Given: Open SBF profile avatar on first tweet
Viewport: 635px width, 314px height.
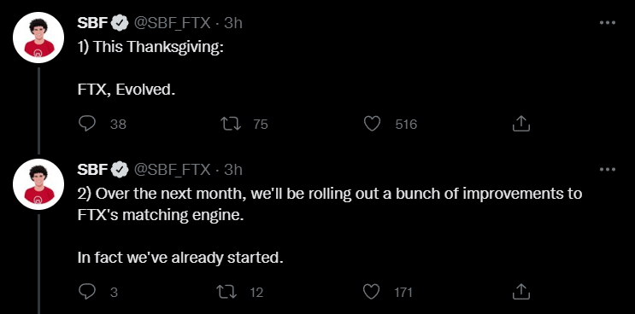Looking at the screenshot, I should (x=38, y=38).
